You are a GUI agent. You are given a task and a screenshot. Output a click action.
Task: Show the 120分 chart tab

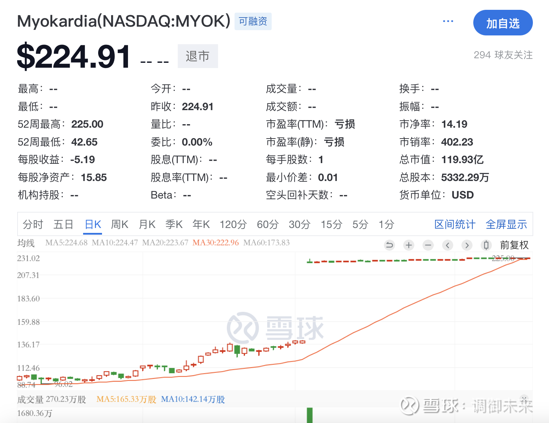(x=233, y=224)
